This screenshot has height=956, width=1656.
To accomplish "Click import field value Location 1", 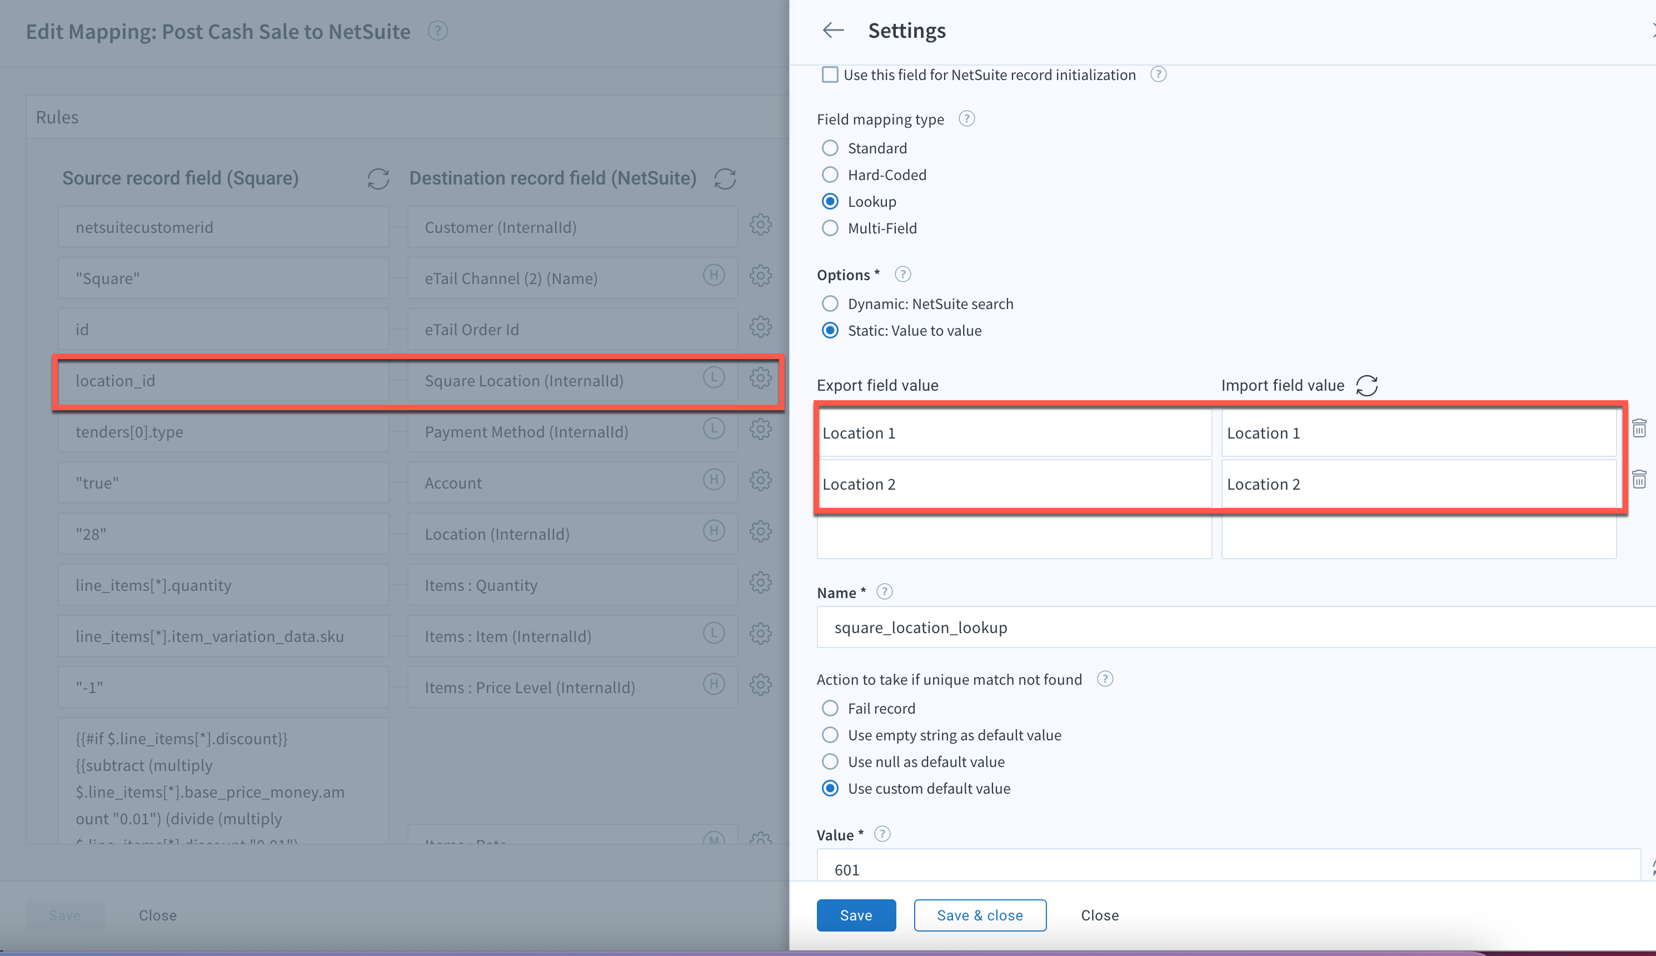I will (1418, 432).
